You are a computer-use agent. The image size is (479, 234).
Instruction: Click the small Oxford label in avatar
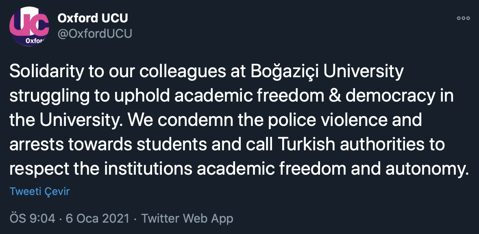click(x=35, y=41)
